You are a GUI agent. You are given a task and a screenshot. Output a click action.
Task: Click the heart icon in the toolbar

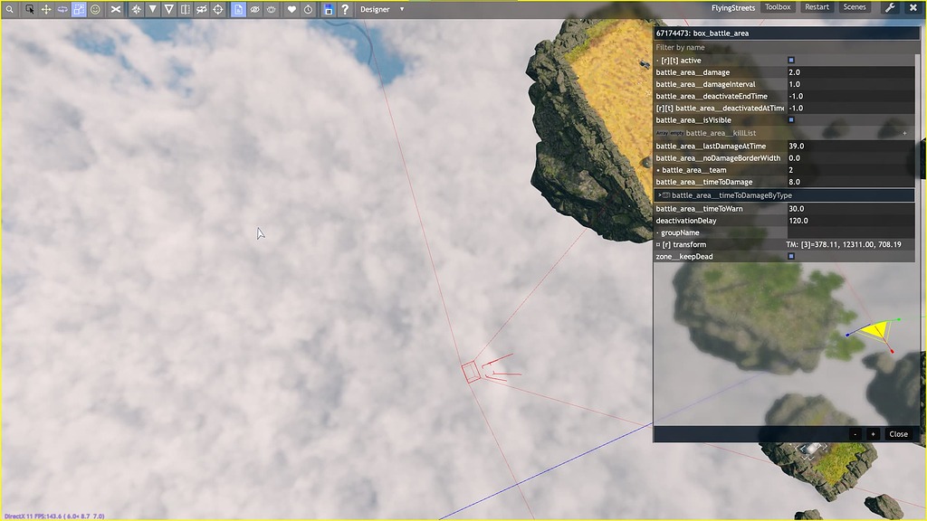click(291, 8)
